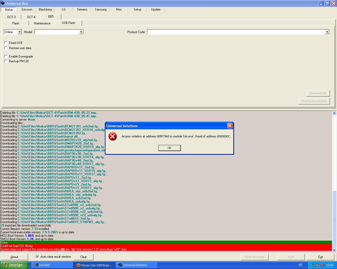Viewport: 337px width, 269px height.
Task: Toggle the Dead USB checkbox
Action: pos(6,43)
